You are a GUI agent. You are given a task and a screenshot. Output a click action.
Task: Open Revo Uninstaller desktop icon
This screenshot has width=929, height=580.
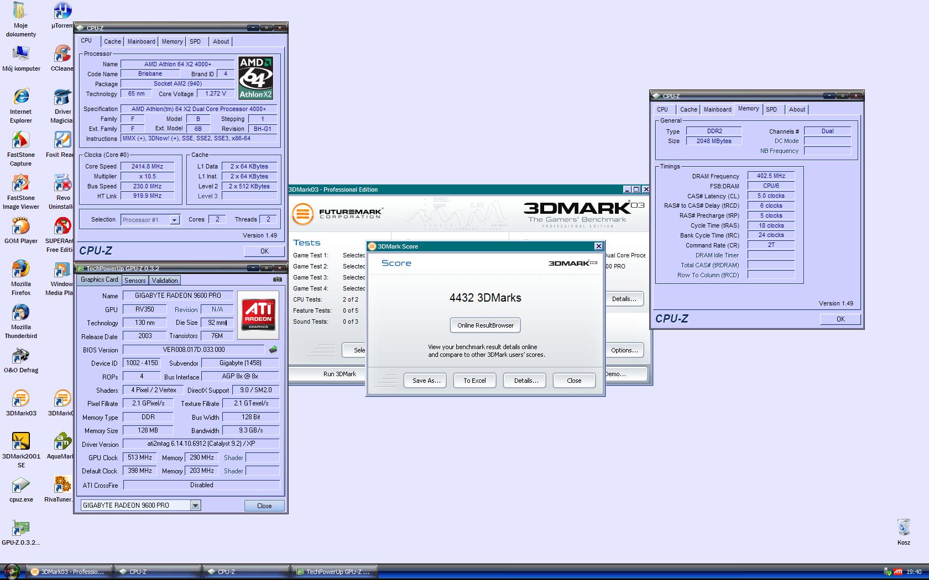[x=62, y=192]
